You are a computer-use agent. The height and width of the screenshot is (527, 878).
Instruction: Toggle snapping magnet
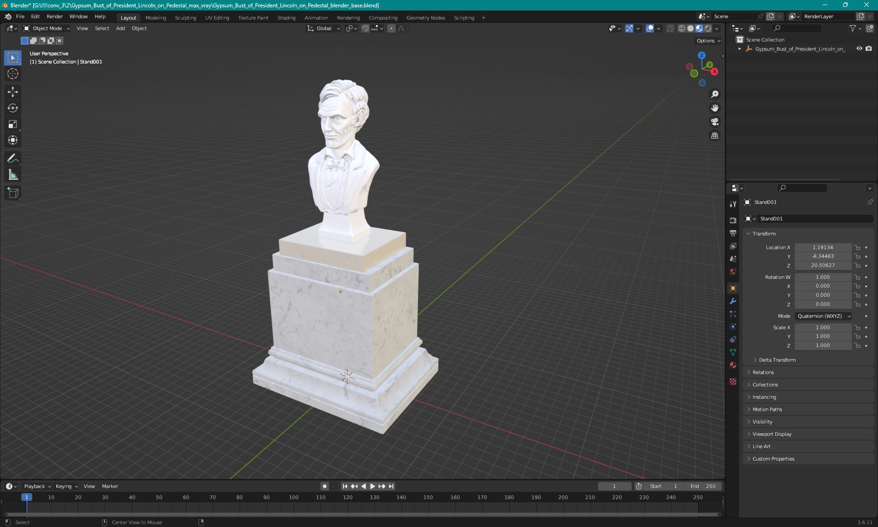[365, 28]
